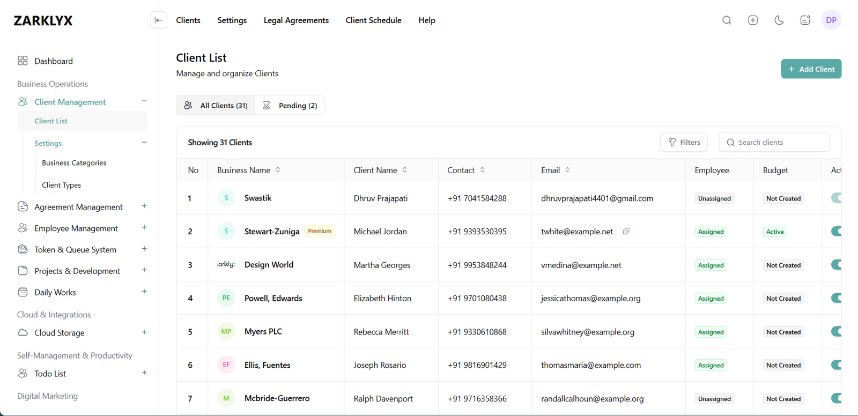Collapse Client Management with the minus icon
858x416 pixels.
pos(144,101)
